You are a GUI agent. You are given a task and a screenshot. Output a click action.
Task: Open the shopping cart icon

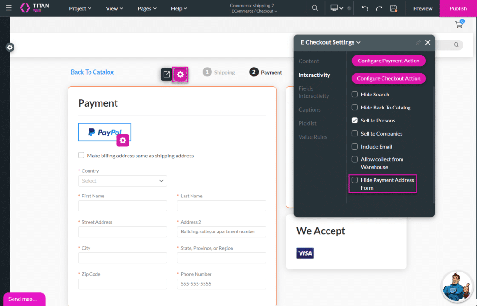459,25
